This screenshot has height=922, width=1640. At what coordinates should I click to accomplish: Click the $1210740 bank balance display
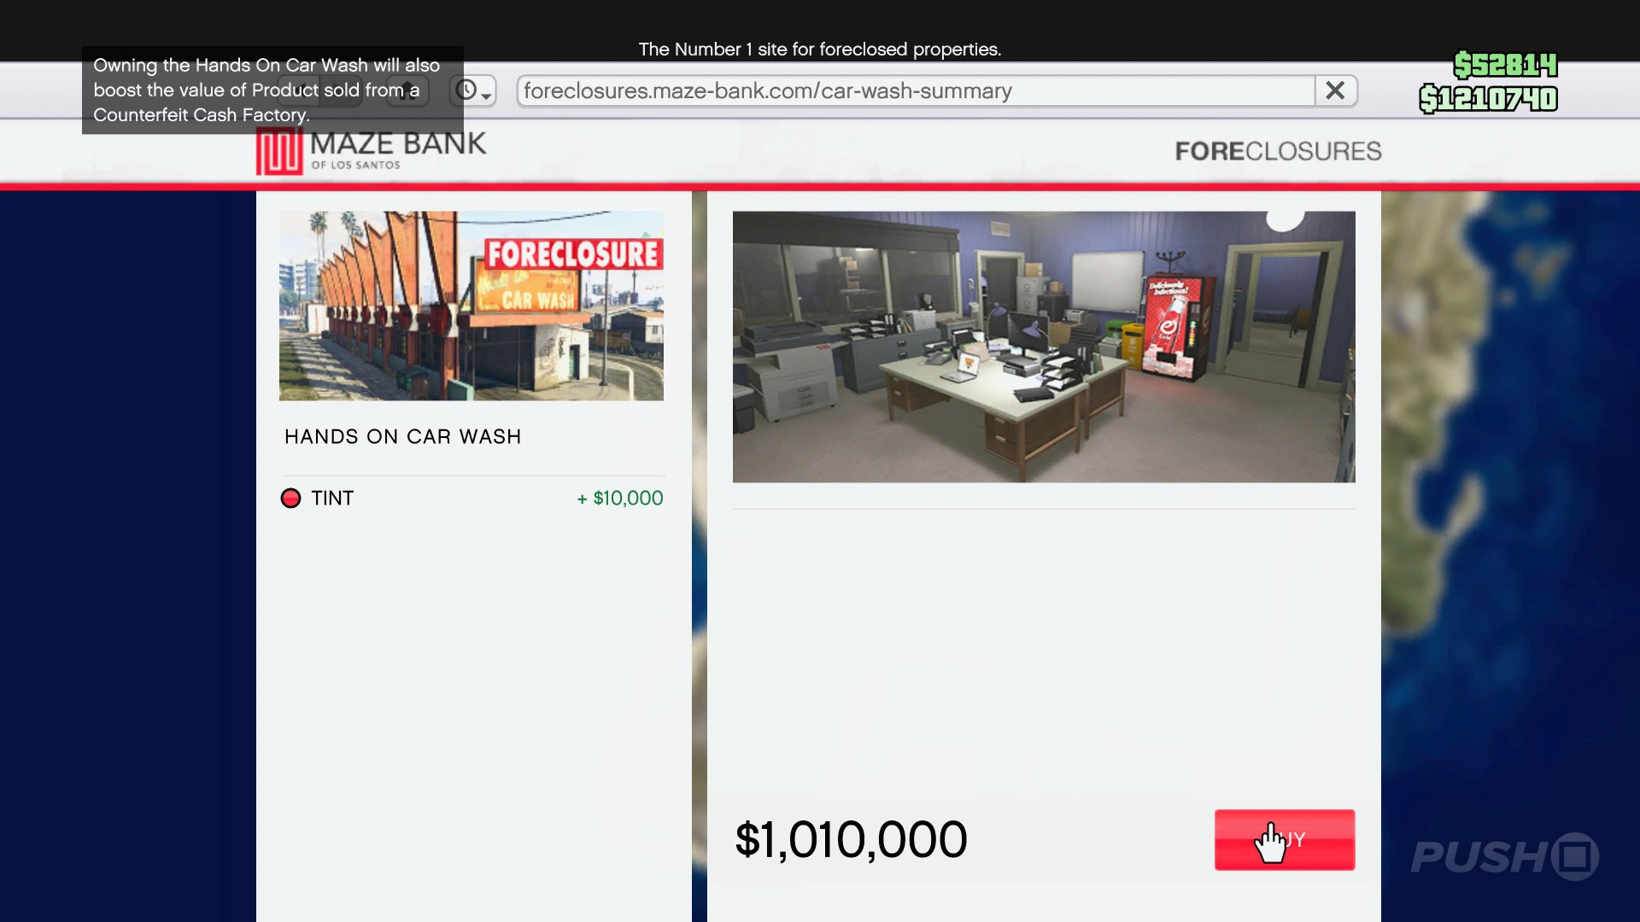pyautogui.click(x=1488, y=99)
